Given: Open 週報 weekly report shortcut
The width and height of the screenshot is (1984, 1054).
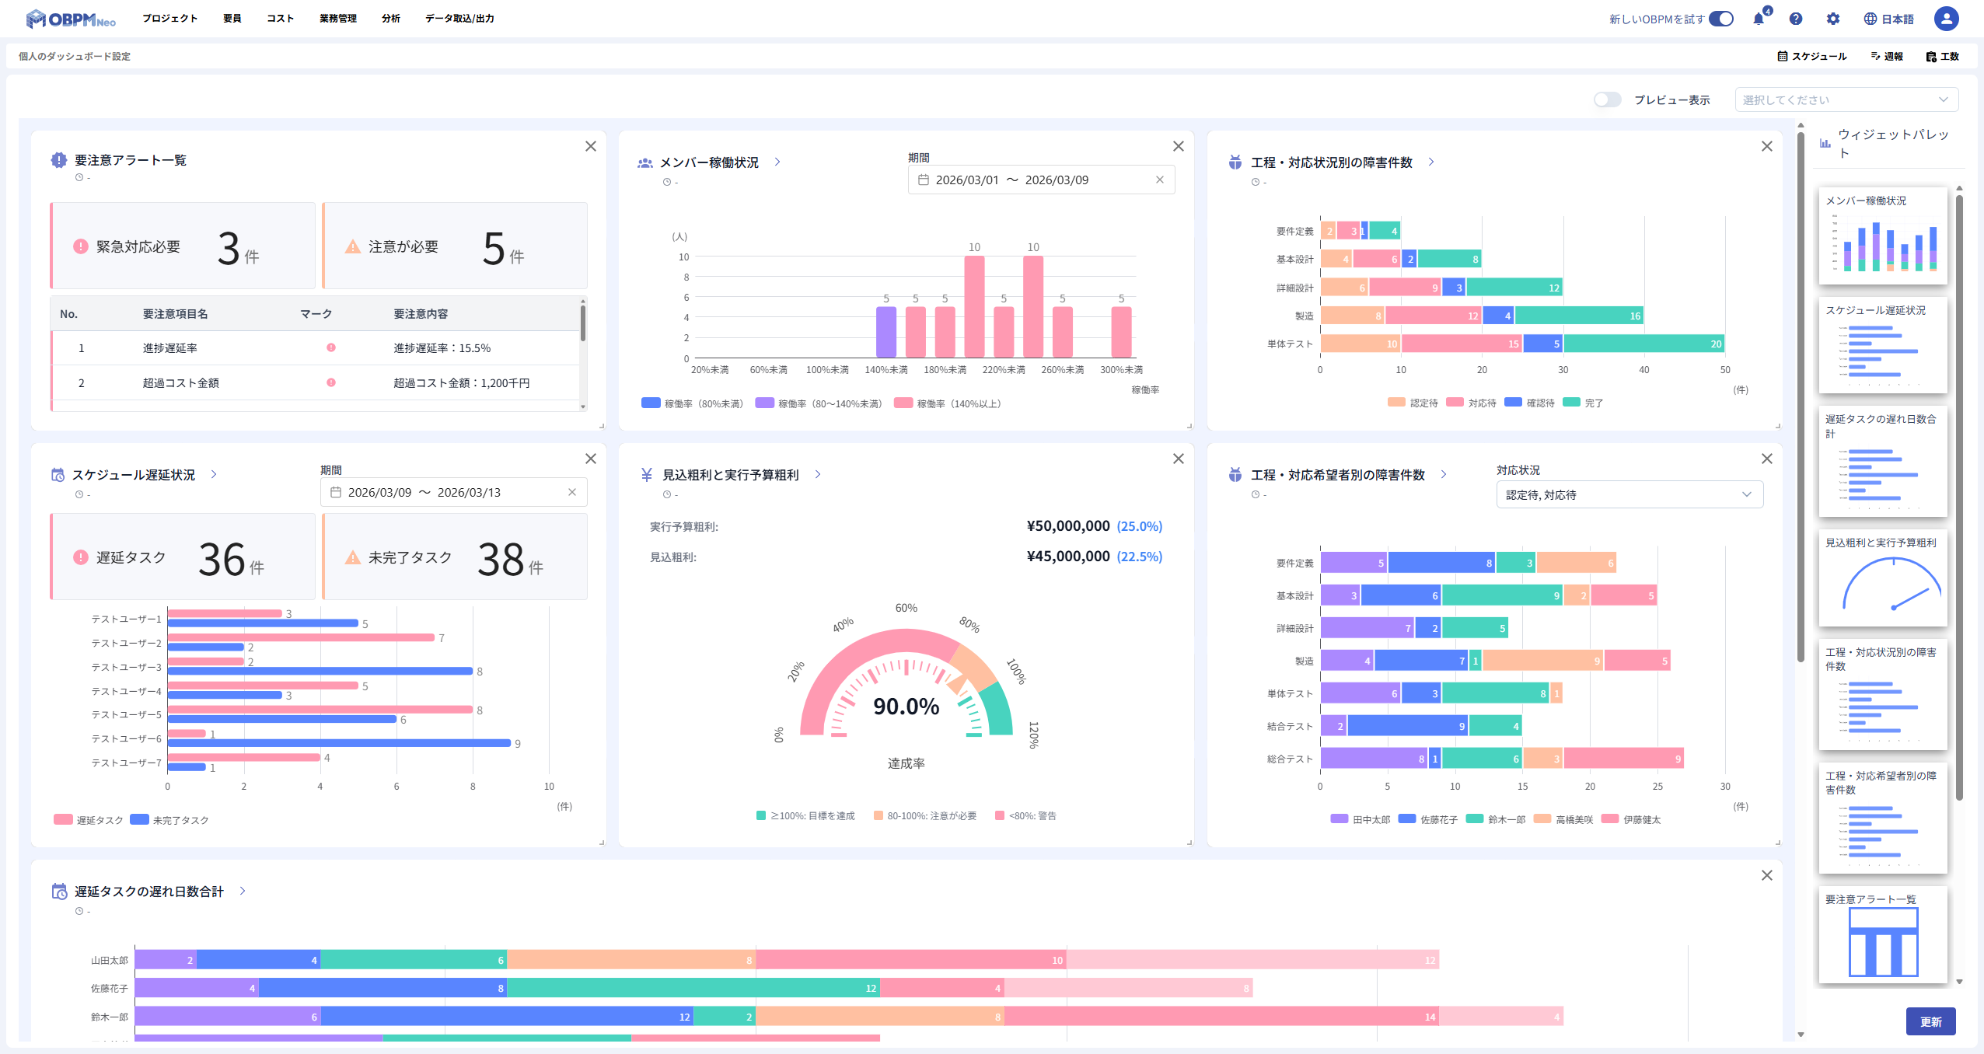Looking at the screenshot, I should tap(1887, 56).
